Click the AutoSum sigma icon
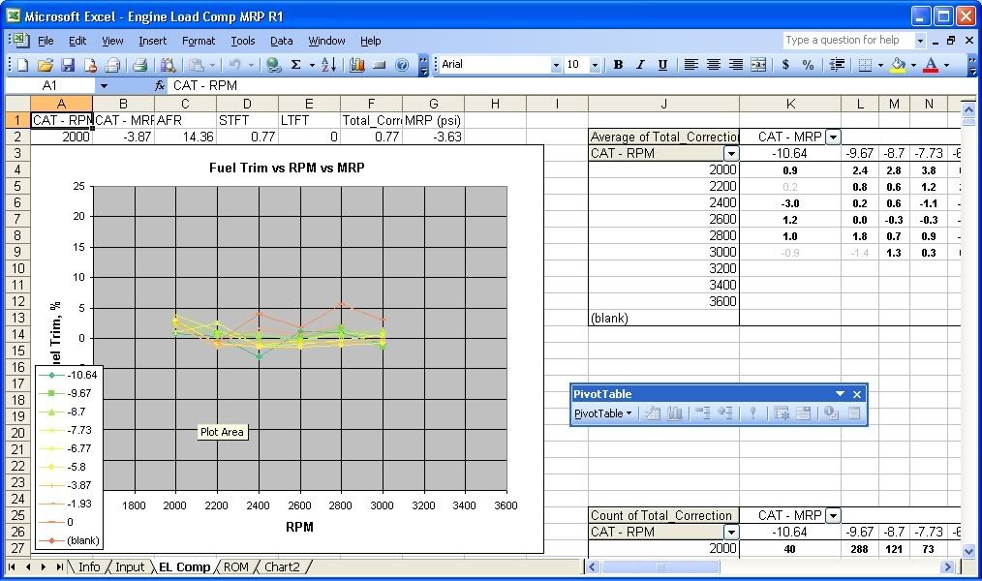Image resolution: width=982 pixels, height=581 pixels. [x=295, y=65]
